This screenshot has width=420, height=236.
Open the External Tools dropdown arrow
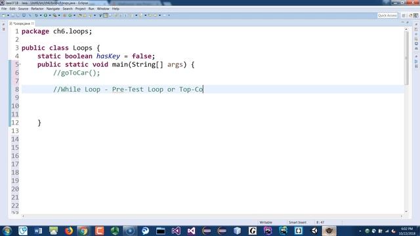pos(59,15)
